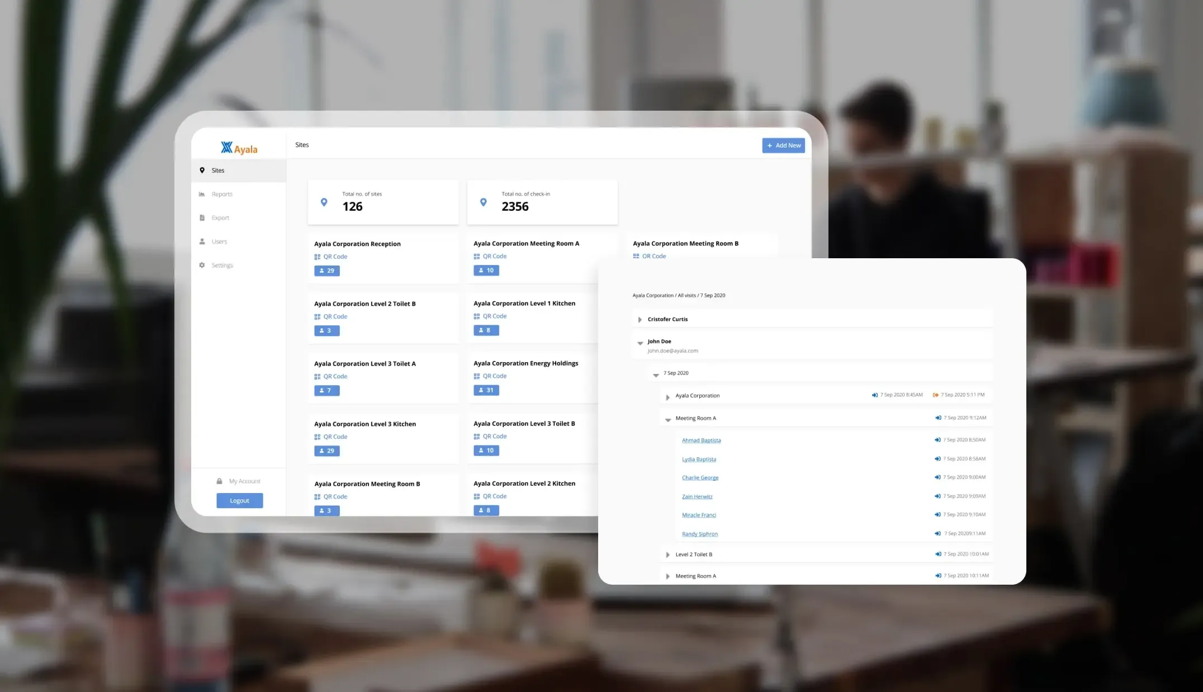Collapse the Meeting Room A row checked in 9:12AM
The width and height of the screenshot is (1203, 692).
[x=668, y=420]
